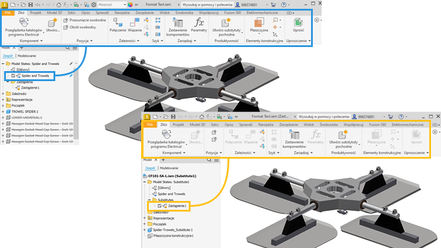
Task: Click Płaszczyzna tool in upper window
Action: pos(259,25)
